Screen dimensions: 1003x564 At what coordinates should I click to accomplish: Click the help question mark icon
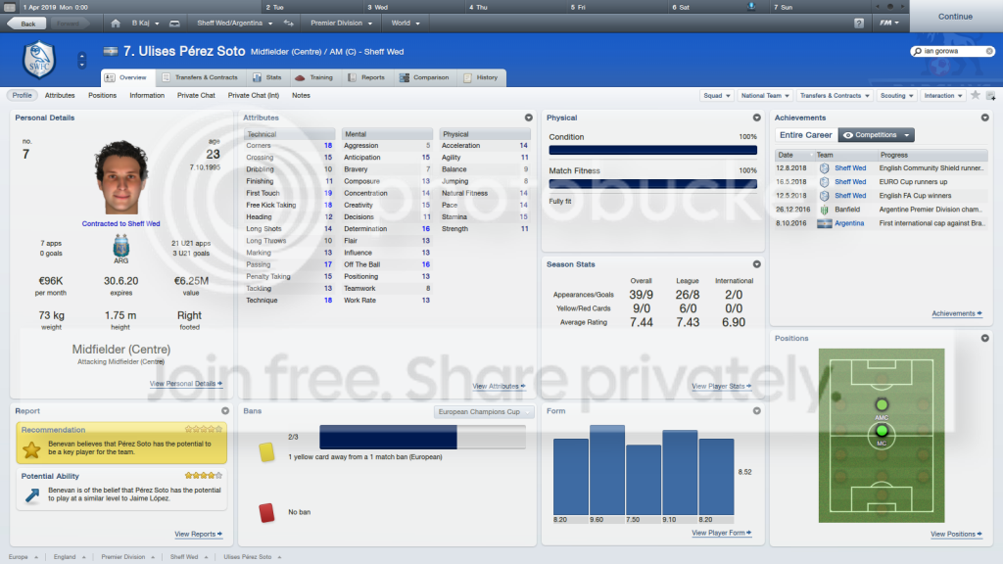tap(858, 23)
